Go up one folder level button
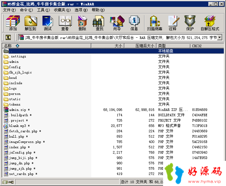This screenshot has height=186, width=226. click(8, 38)
